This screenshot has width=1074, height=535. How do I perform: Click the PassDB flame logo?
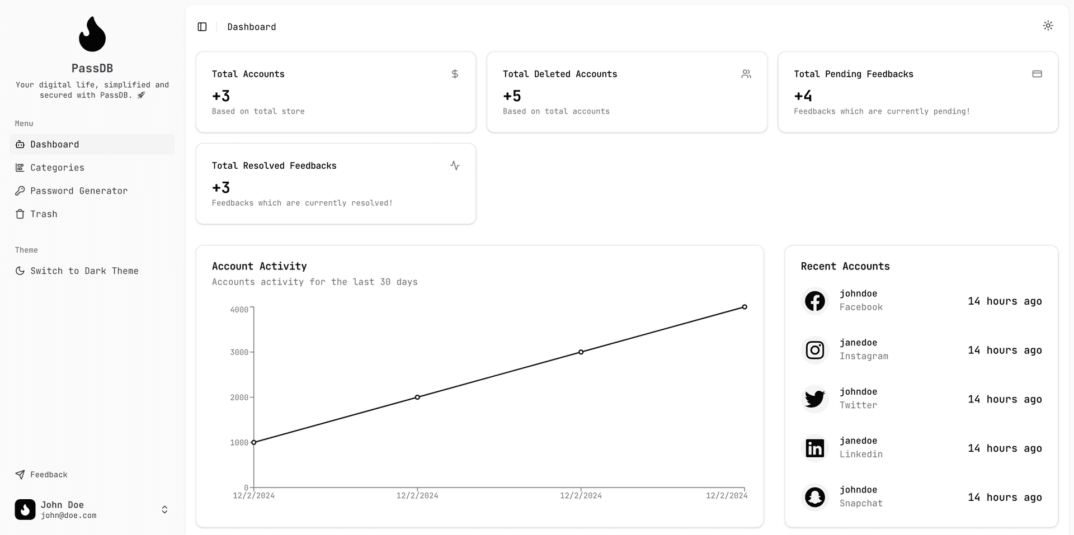(x=92, y=34)
